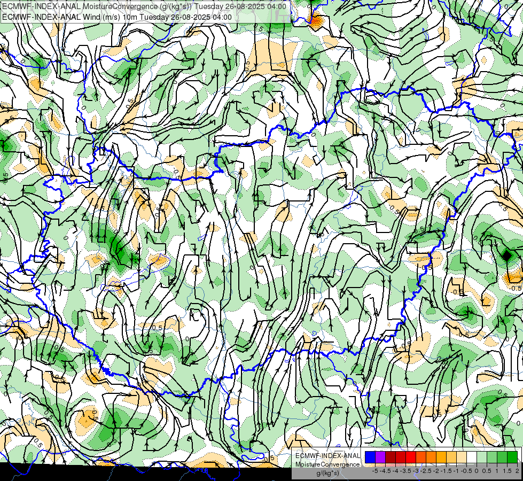The width and height of the screenshot is (523, 481).
Task: Click the -1.5 tick label on legend
Action: [446, 471]
